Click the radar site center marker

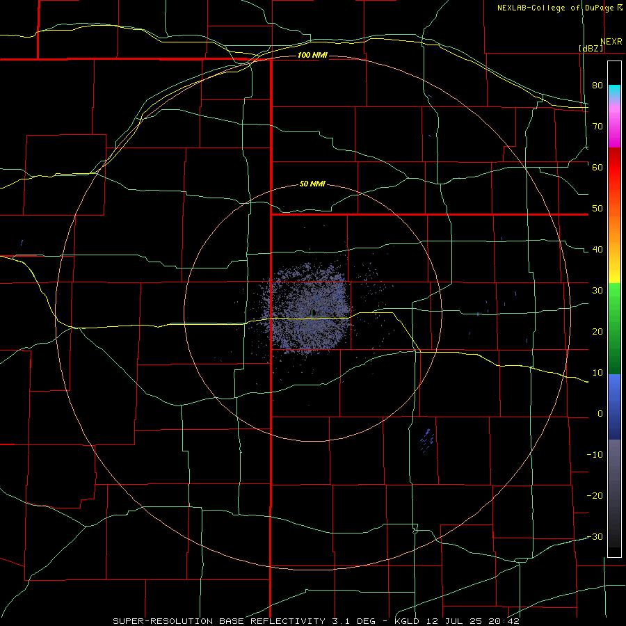tap(314, 312)
